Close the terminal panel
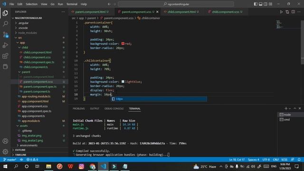The image size is (304, 171). pos(300,109)
